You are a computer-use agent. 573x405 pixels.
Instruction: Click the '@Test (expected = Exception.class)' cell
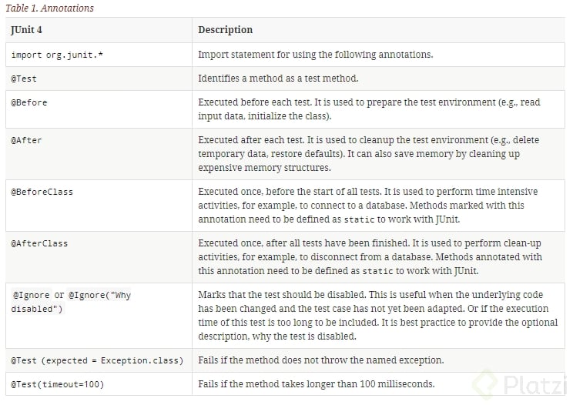[97, 360]
